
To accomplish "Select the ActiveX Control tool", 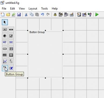I will point(11,68).
